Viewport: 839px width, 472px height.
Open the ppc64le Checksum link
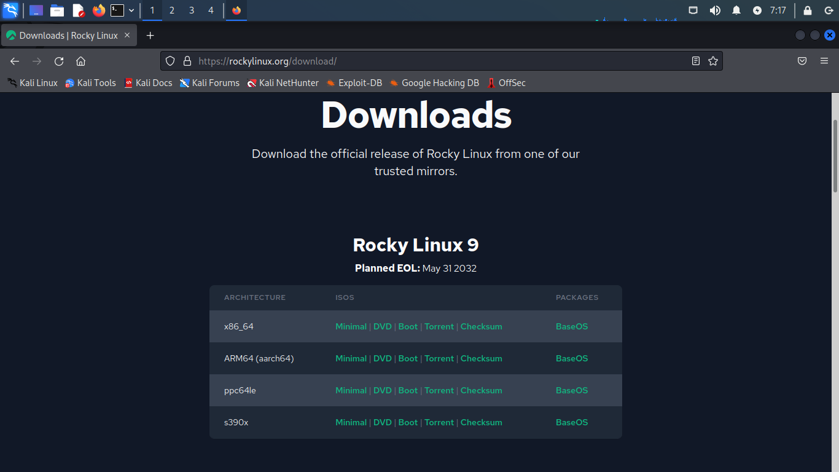pyautogui.click(x=482, y=390)
